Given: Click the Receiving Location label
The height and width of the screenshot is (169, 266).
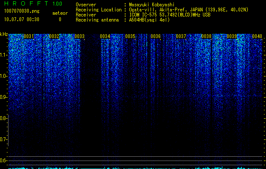Looking at the screenshot, I should coord(99,10).
